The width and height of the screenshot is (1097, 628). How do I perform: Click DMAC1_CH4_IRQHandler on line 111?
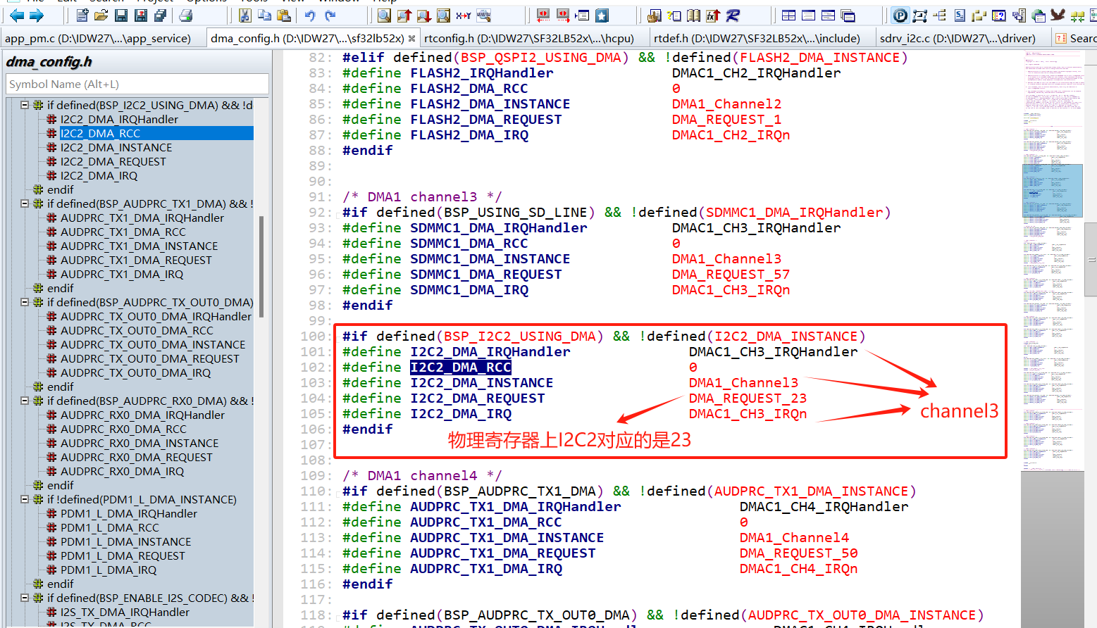click(x=824, y=506)
